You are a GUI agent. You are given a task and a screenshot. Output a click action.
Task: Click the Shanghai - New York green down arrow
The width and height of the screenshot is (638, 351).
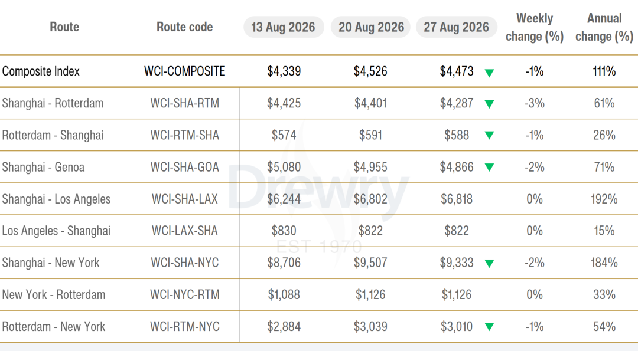click(489, 263)
